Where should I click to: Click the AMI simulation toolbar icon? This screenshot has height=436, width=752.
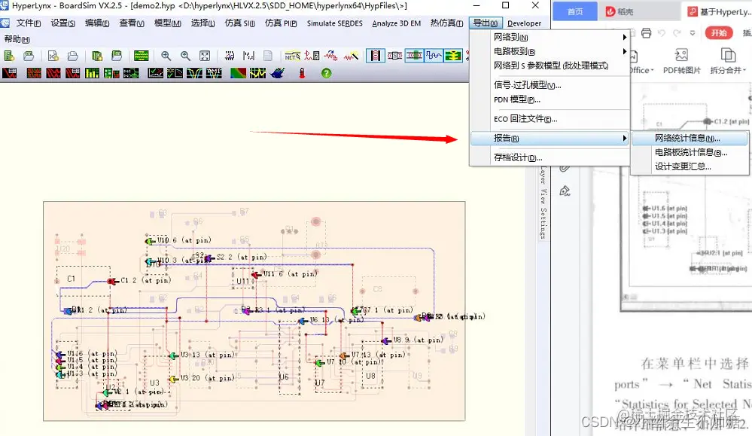tap(214, 73)
